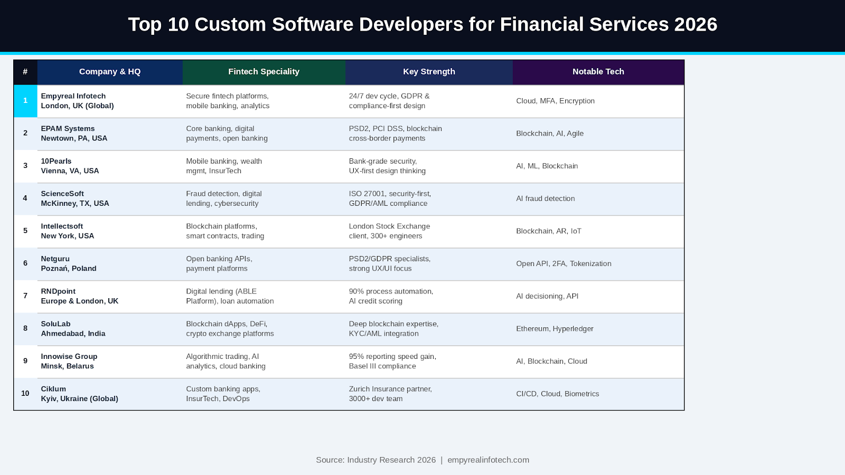
Task: Click the Company & HQ column header
Action: pos(110,72)
